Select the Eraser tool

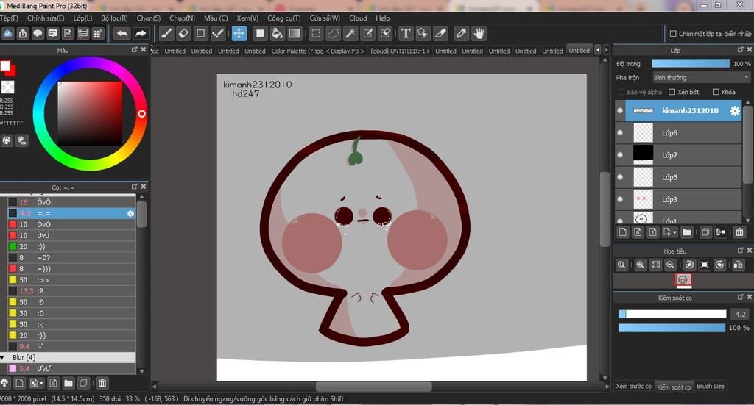(x=183, y=34)
